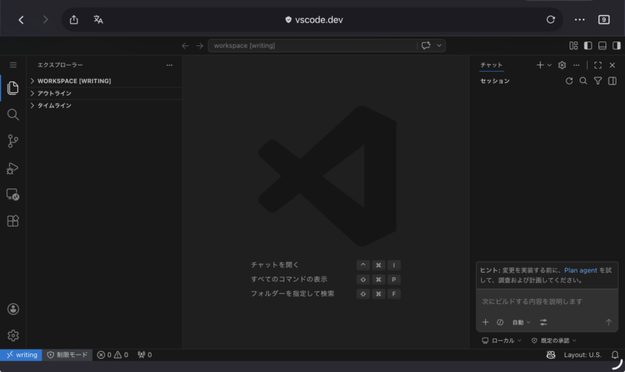Click the ports forwarded status item
Screen dimensions: 625x372
point(145,355)
